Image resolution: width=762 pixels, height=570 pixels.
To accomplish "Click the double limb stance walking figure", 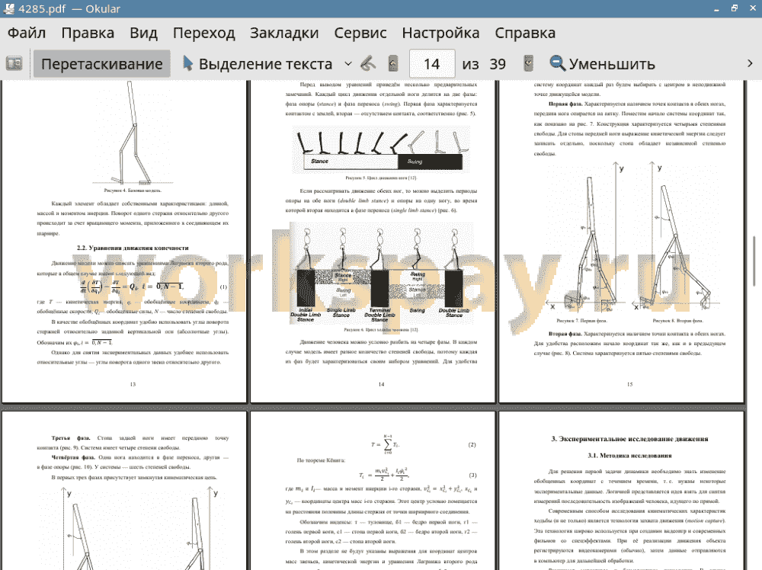I will [382, 274].
